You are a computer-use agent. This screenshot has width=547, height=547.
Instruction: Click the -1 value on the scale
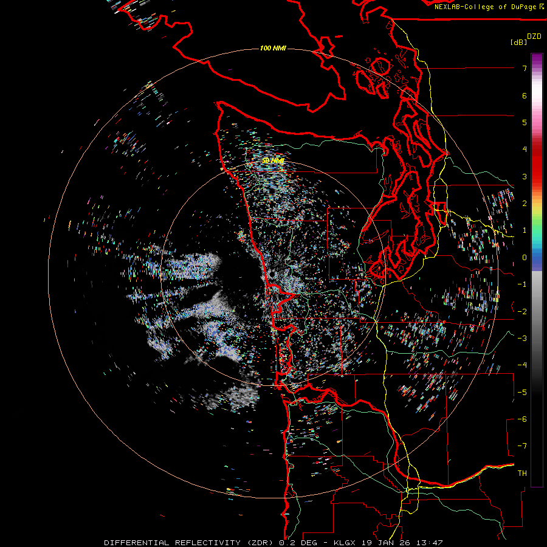[522, 284]
